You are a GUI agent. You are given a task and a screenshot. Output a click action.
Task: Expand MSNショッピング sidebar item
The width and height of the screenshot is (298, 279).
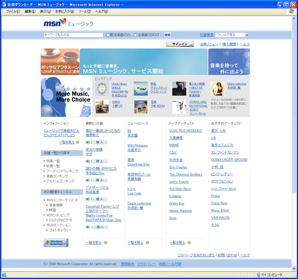(58, 215)
